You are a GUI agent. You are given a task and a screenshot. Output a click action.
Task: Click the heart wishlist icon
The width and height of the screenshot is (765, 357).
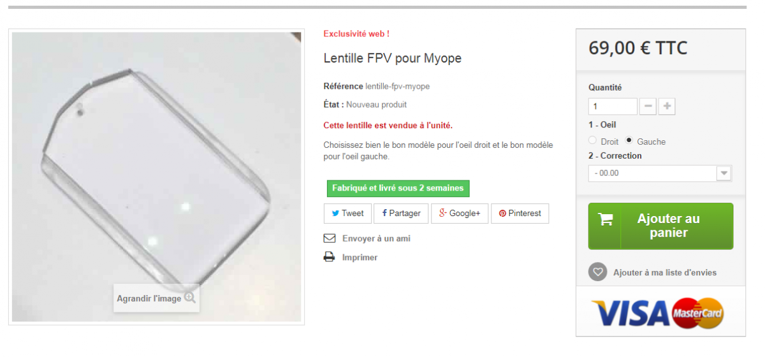[x=597, y=272]
